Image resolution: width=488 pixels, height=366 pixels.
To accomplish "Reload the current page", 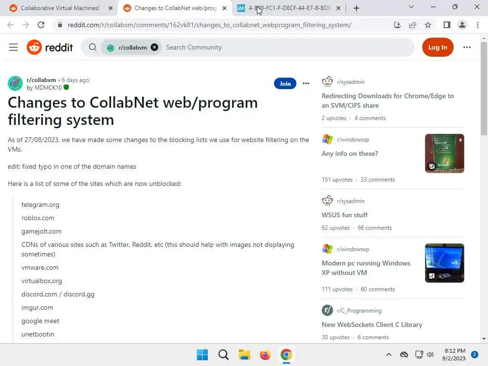I will click(x=41, y=25).
